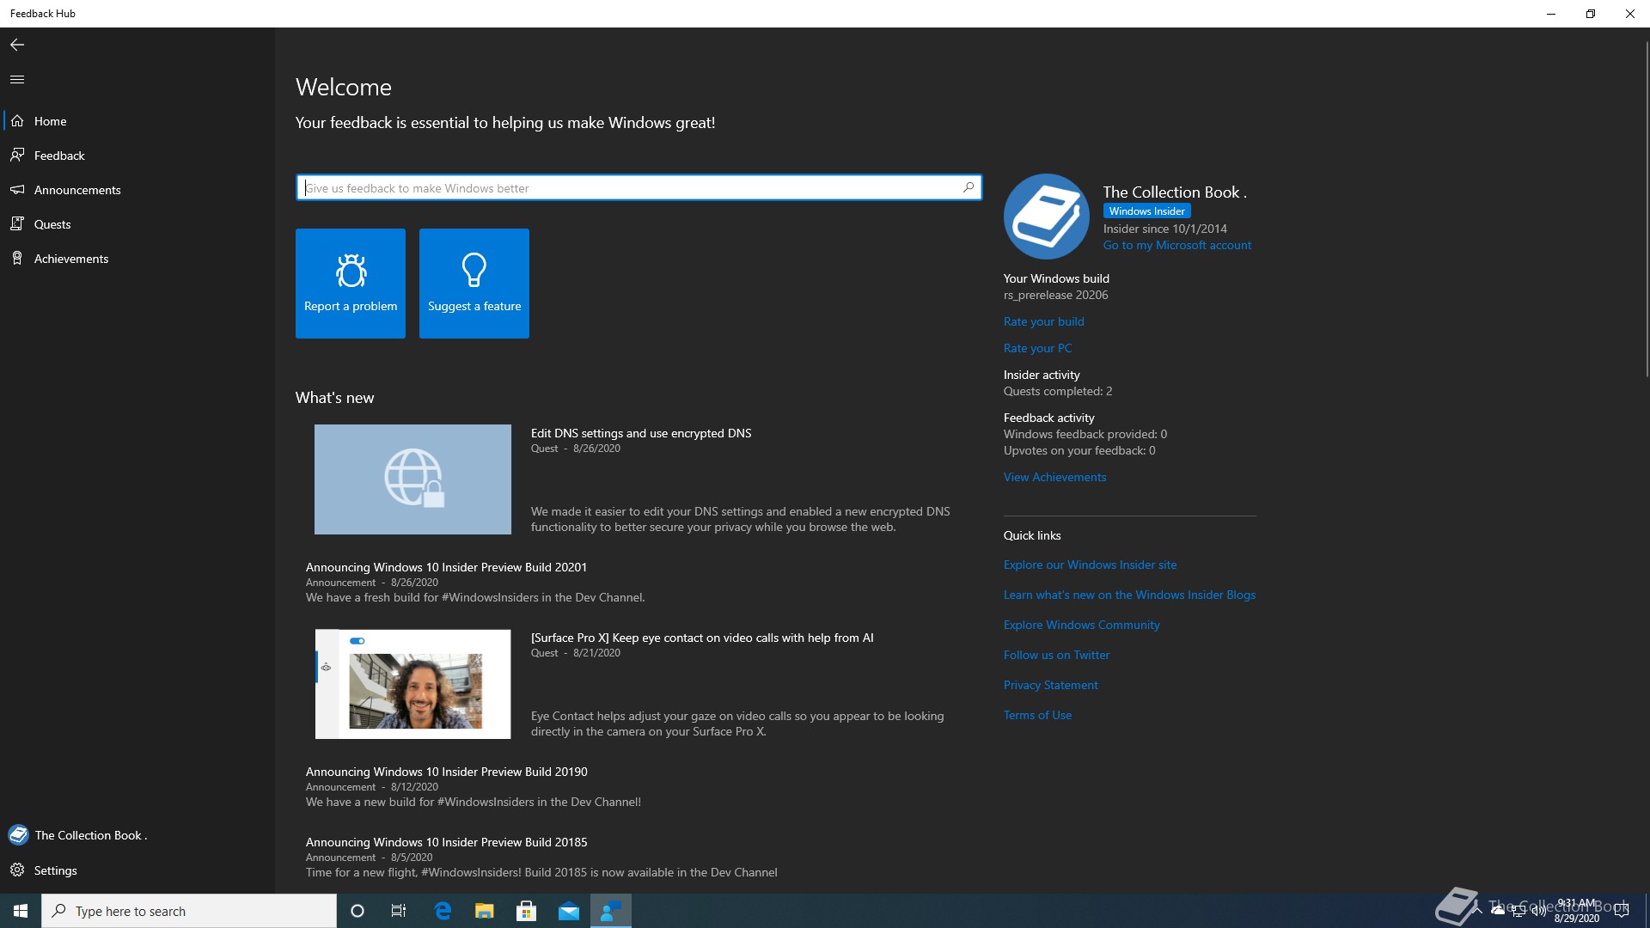Open Microsoft Store from taskbar
The height and width of the screenshot is (928, 1650).
pyautogui.click(x=527, y=911)
